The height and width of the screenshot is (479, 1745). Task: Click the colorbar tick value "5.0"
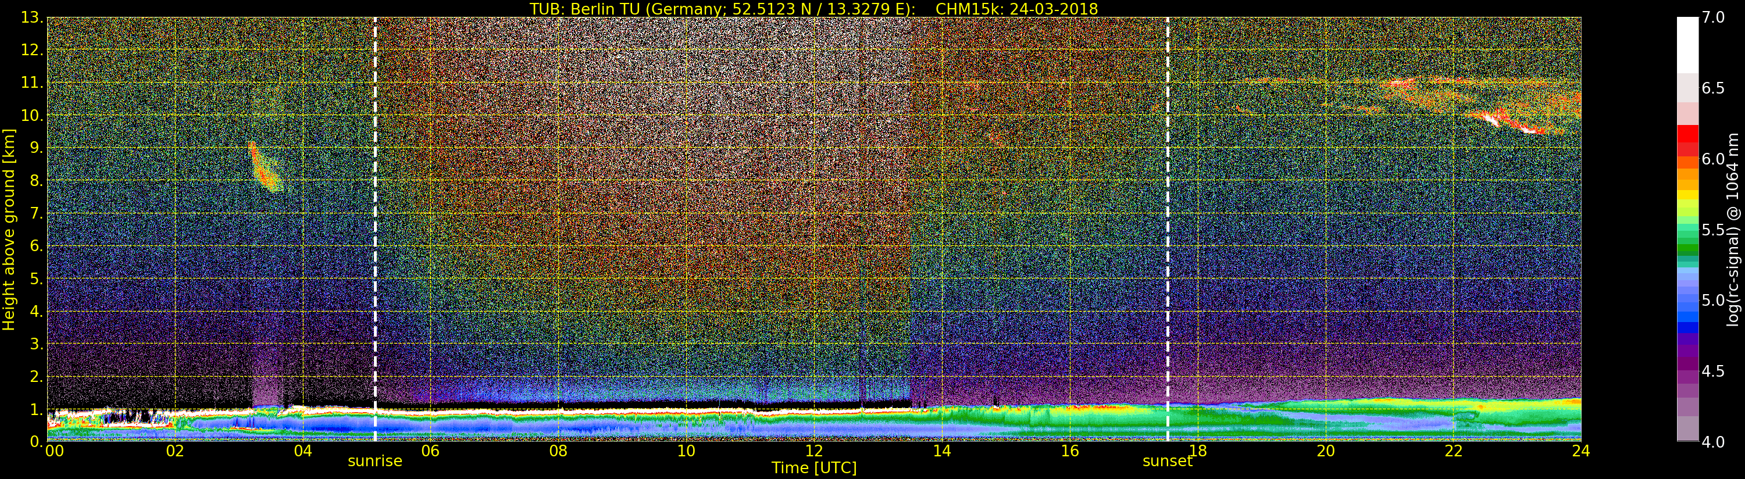(x=1713, y=300)
